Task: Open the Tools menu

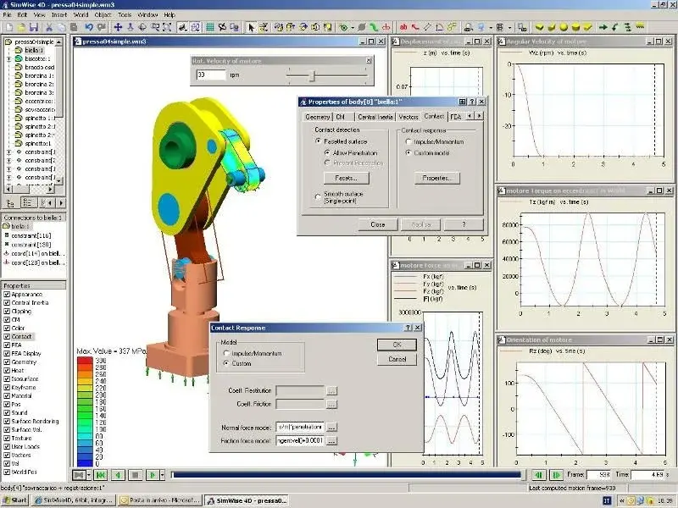Action: coord(125,14)
